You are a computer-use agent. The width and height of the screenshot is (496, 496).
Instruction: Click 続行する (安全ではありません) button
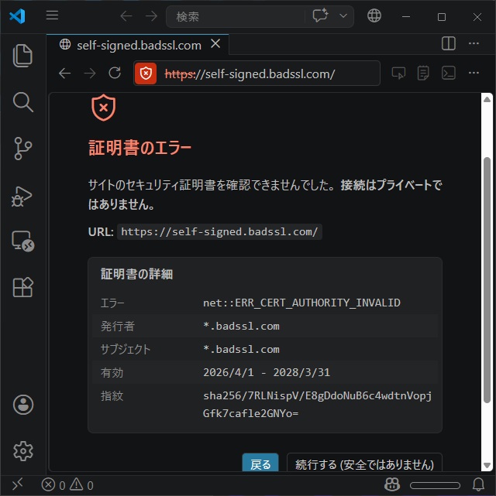coord(364,464)
